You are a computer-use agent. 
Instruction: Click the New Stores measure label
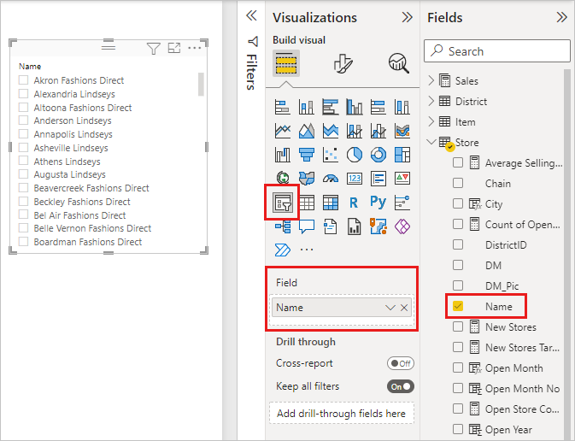(510, 326)
